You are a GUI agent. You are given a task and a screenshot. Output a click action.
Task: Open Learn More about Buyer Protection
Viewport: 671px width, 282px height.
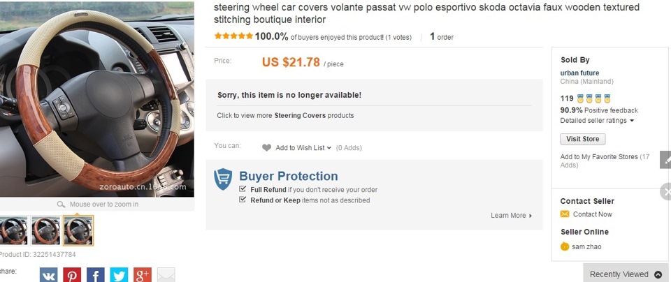(x=511, y=216)
